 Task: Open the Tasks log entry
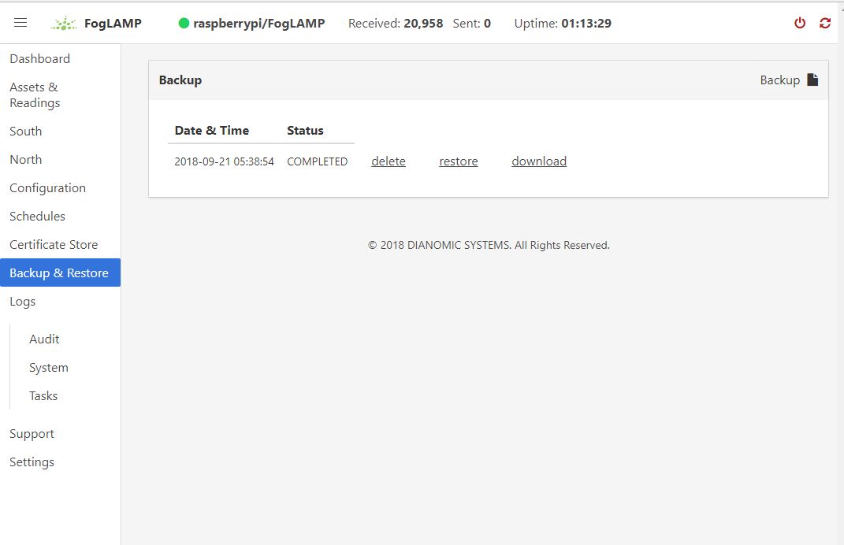[x=43, y=396]
